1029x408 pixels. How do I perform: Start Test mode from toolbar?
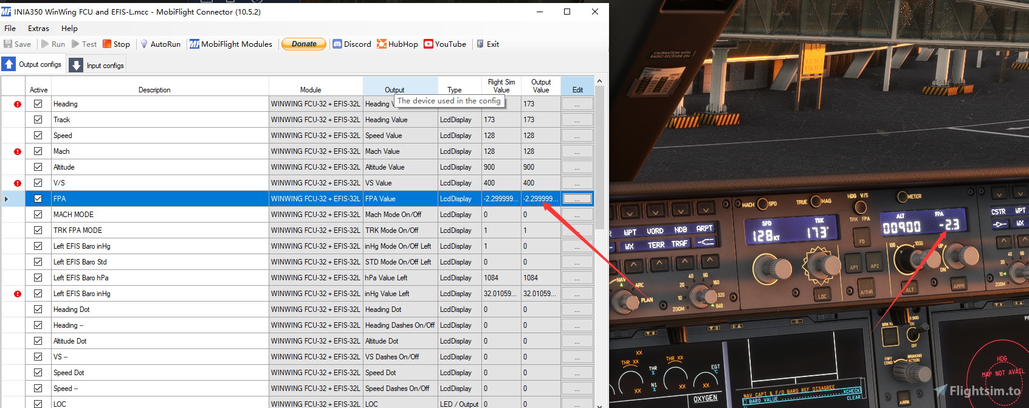(x=84, y=44)
